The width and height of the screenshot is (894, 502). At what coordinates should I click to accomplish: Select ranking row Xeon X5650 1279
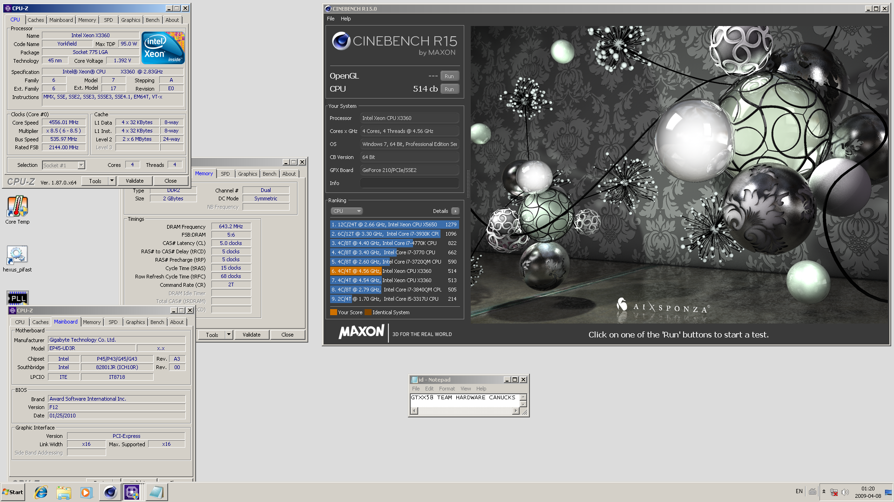tap(394, 225)
